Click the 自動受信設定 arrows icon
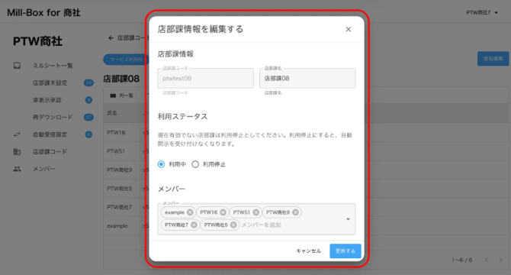Image resolution: width=511 pixels, height=275 pixels. click(17, 134)
